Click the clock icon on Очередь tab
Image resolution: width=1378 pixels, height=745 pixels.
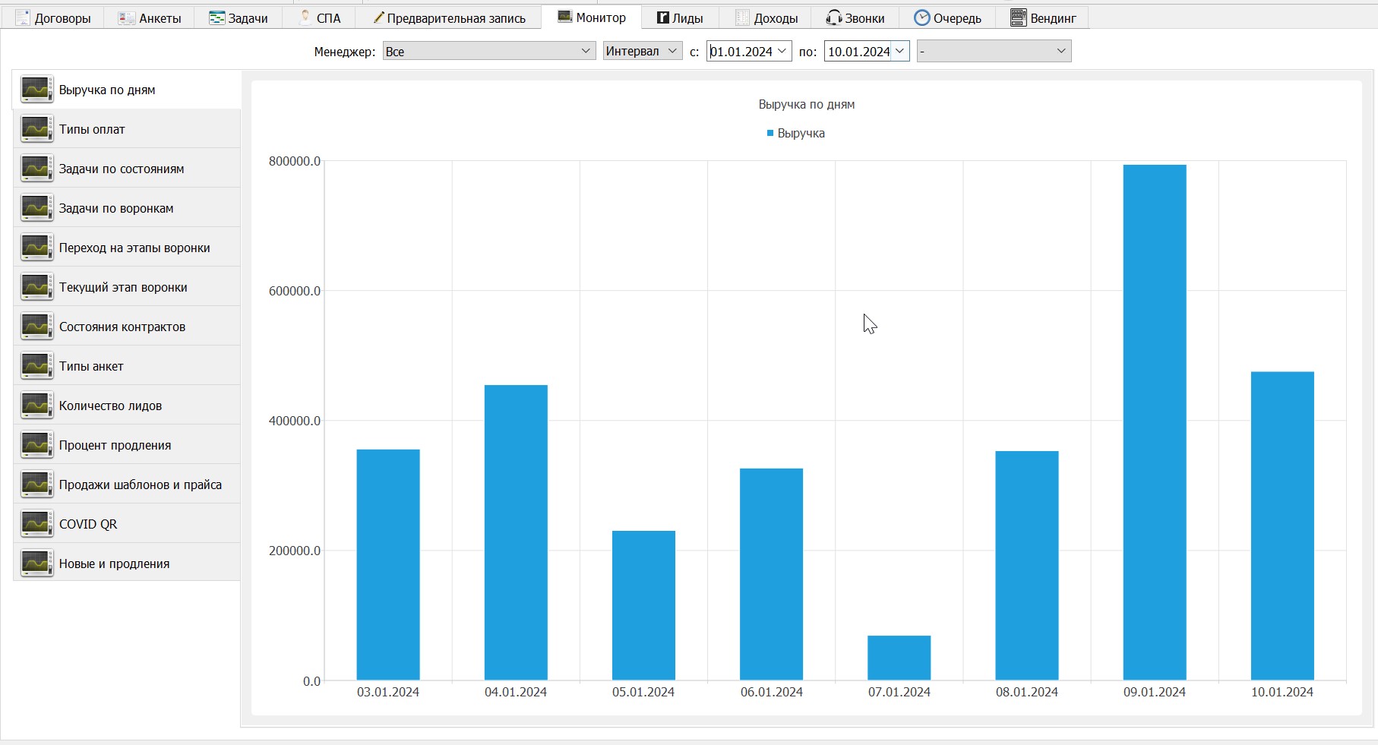point(921,17)
